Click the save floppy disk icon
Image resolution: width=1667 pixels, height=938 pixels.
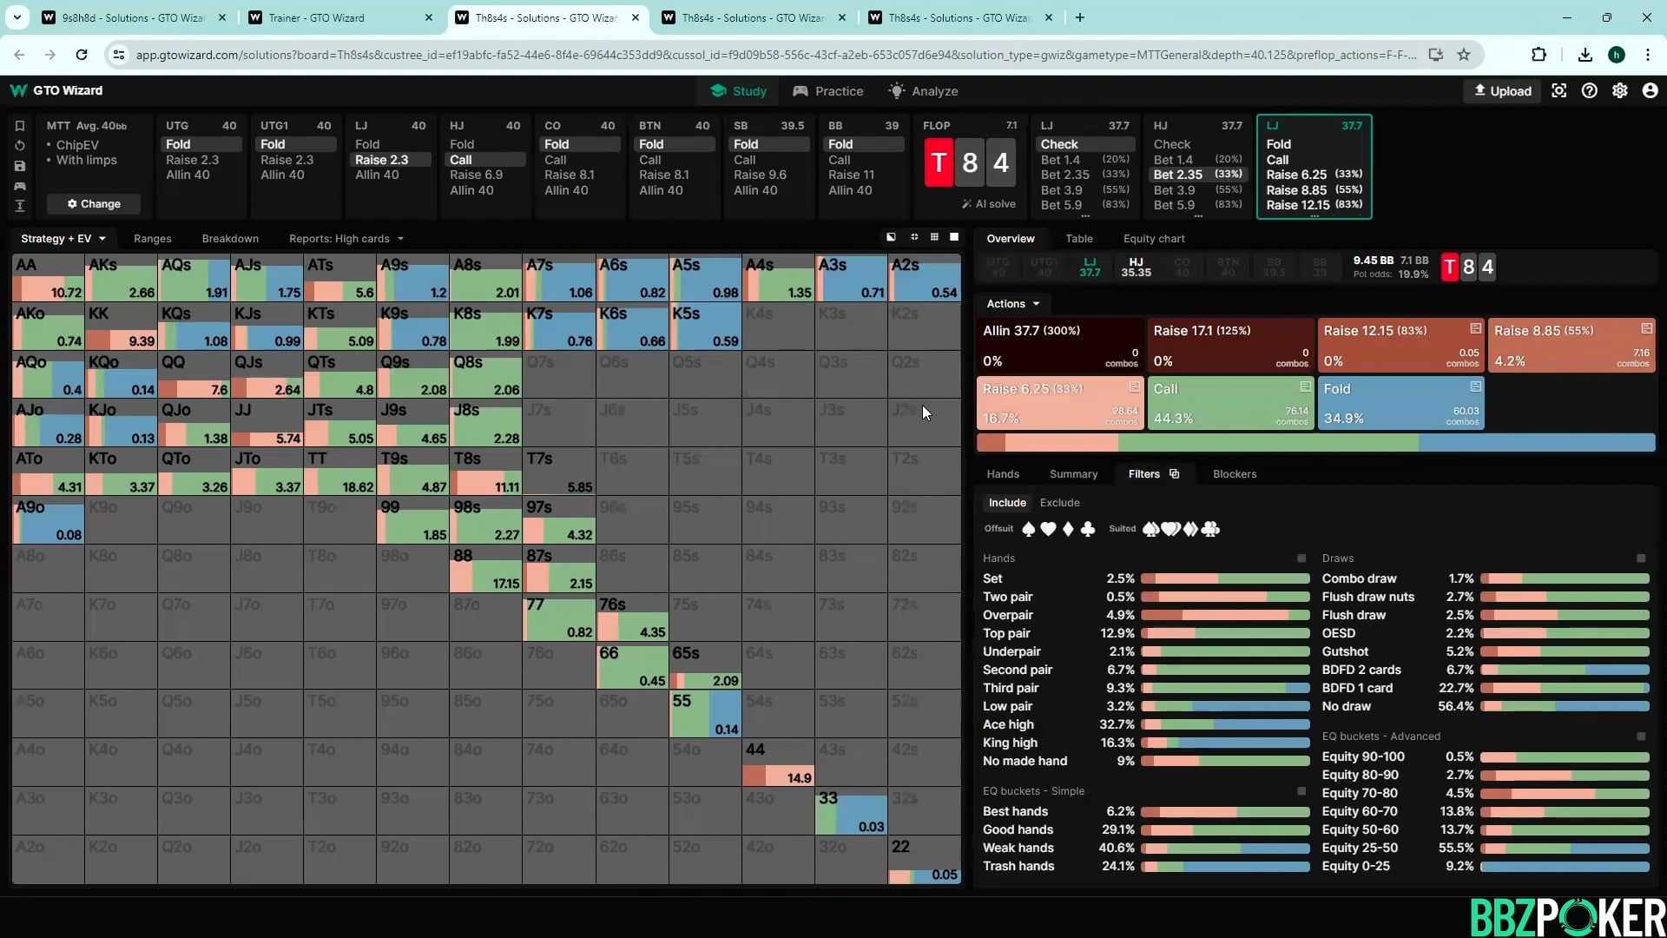(x=20, y=166)
